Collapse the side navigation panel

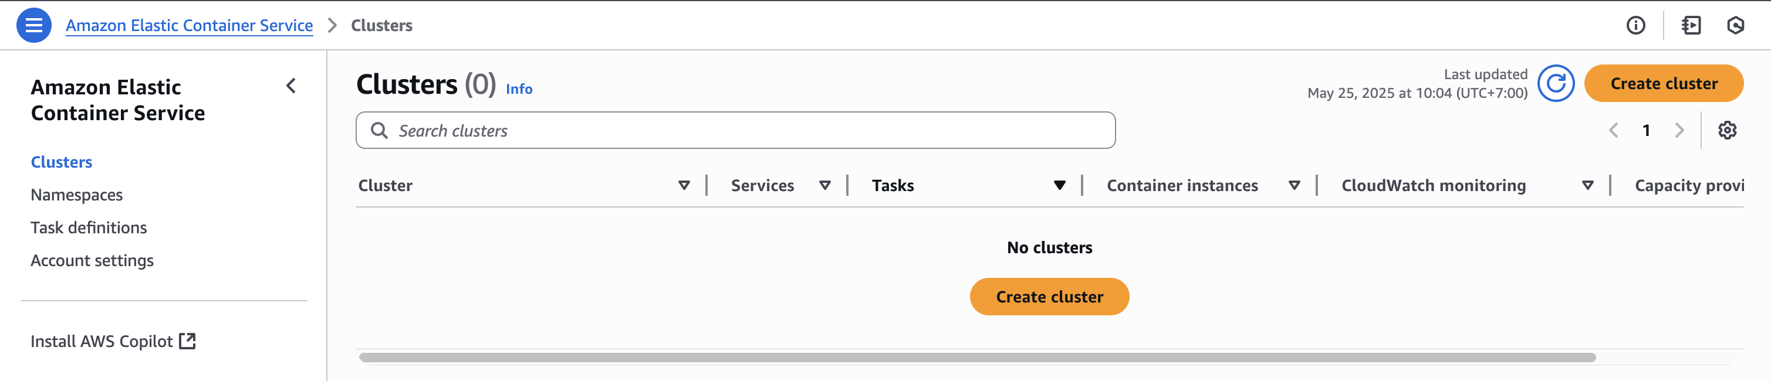291,86
